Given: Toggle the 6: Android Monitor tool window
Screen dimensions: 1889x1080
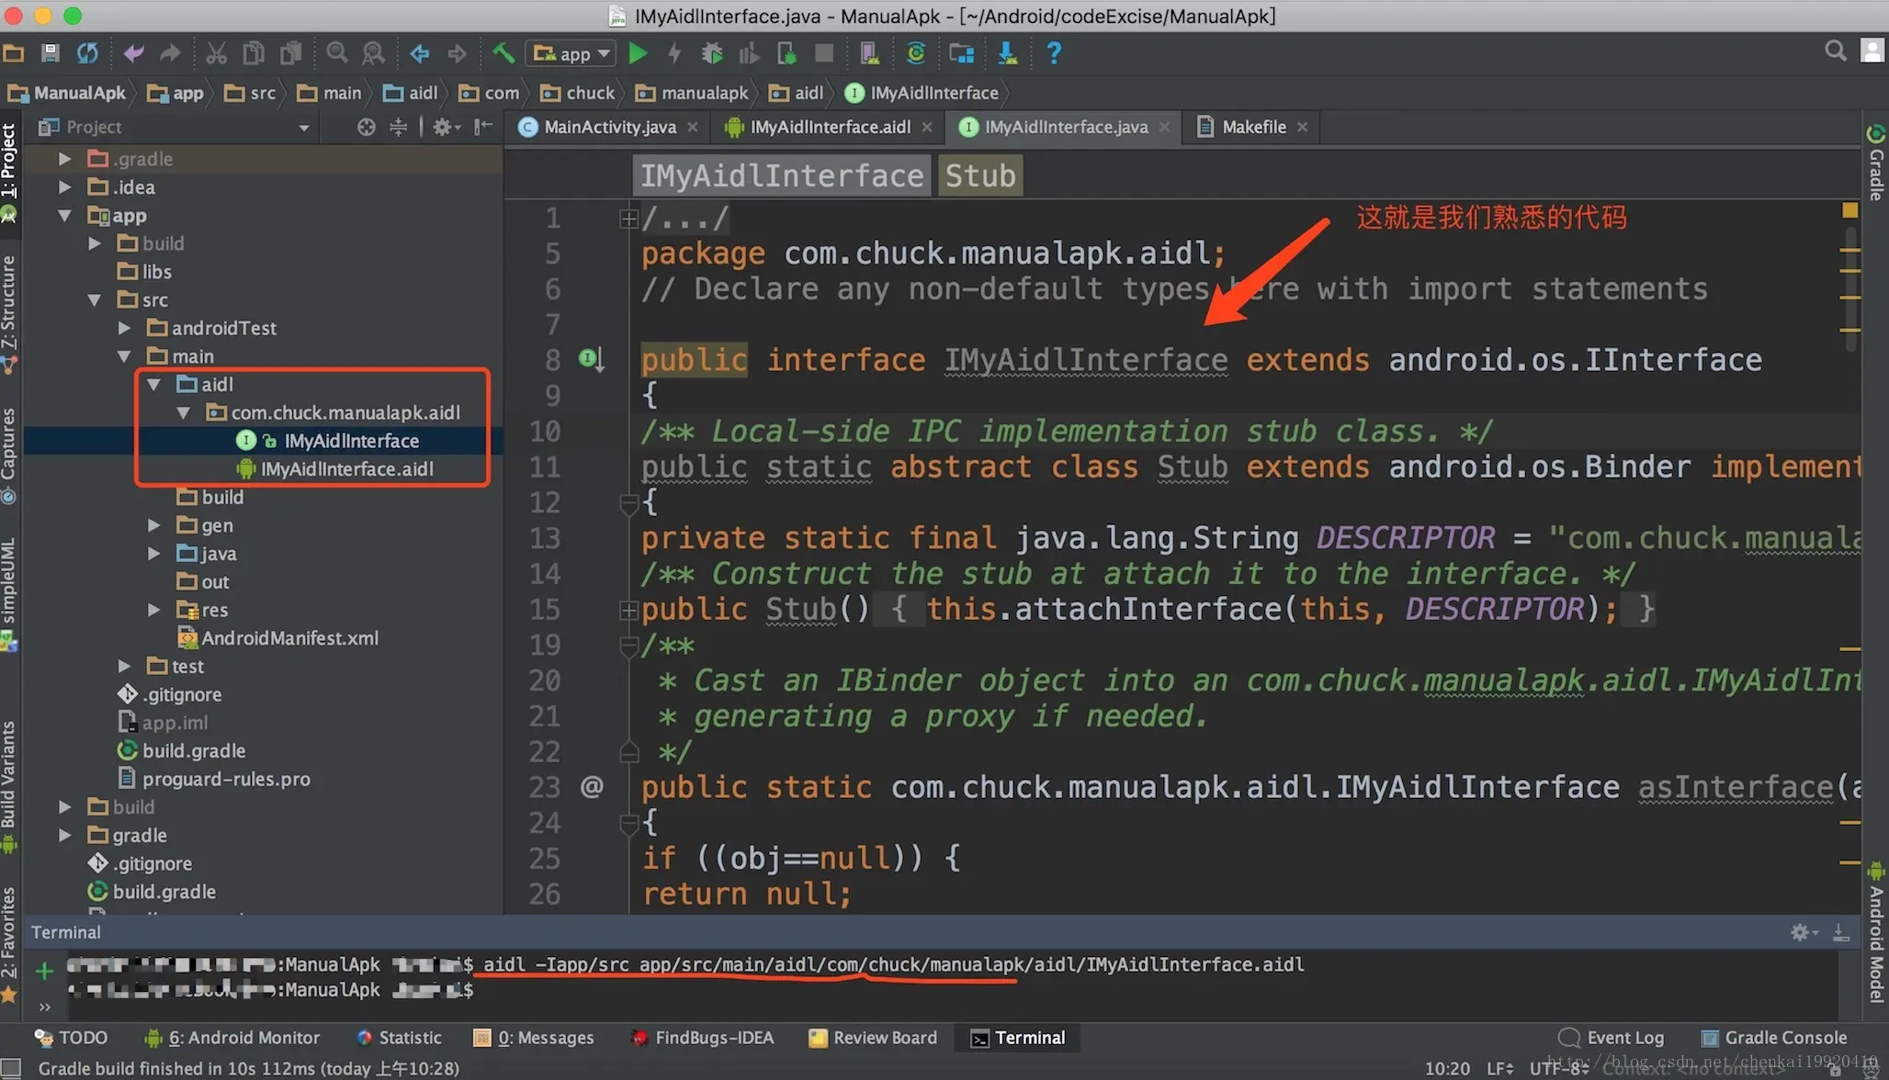Looking at the screenshot, I should pyautogui.click(x=232, y=1038).
